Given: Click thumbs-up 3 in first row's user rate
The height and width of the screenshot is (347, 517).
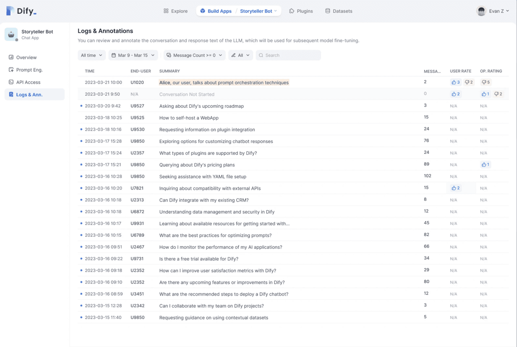Looking at the screenshot, I should coord(456,82).
